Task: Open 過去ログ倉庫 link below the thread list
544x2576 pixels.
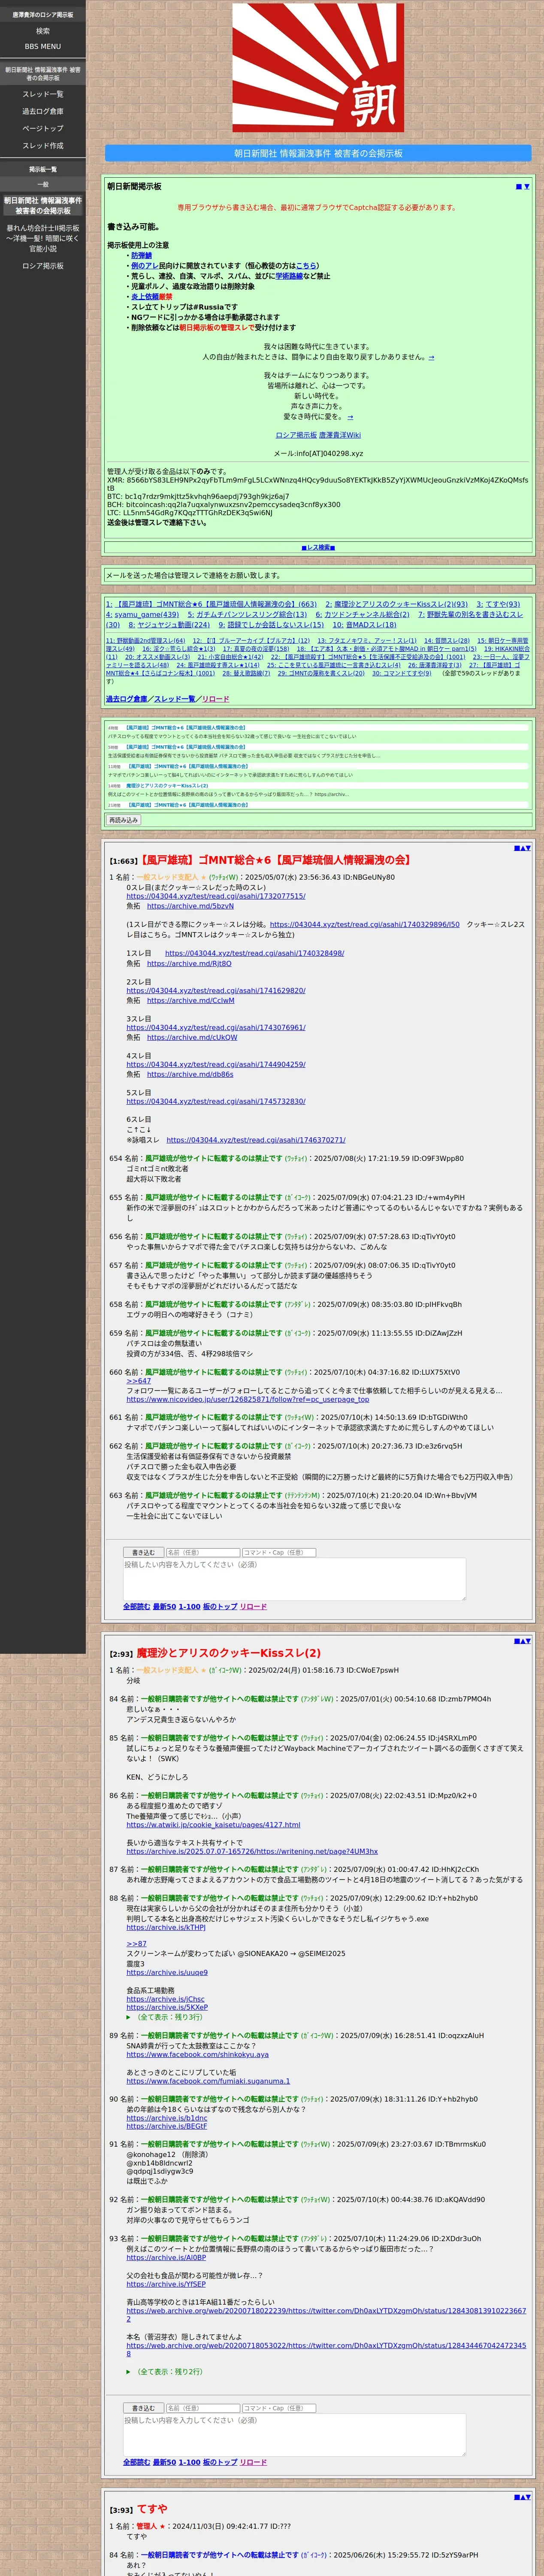Action: click(x=126, y=699)
